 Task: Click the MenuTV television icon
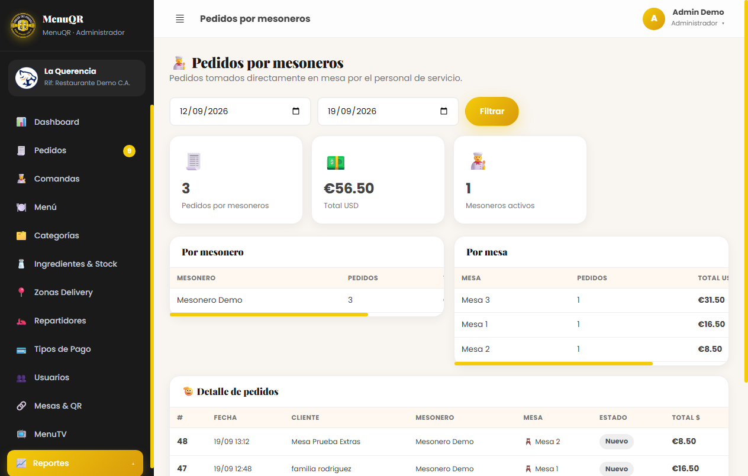tap(21, 434)
